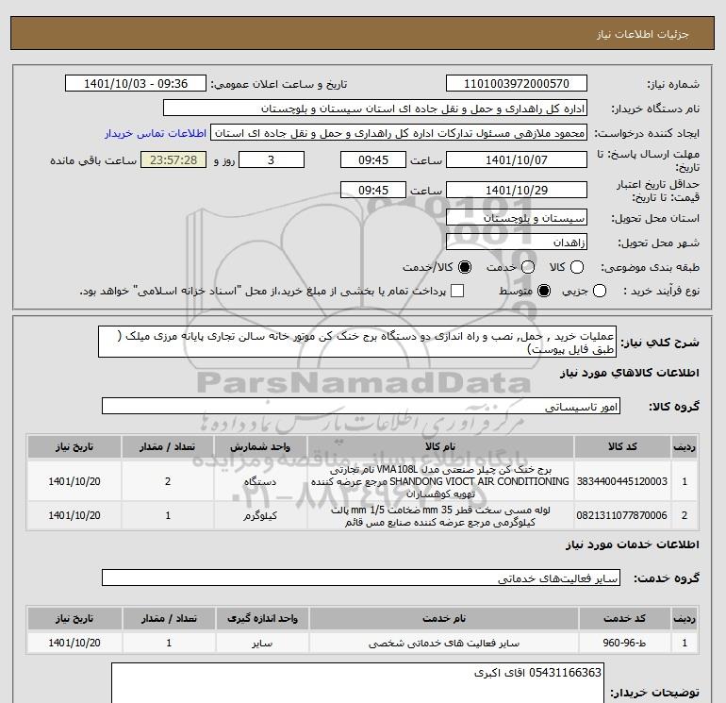This screenshot has height=703, width=726.
Task: Click the services table header کد خدمت
Action: pos(624,618)
